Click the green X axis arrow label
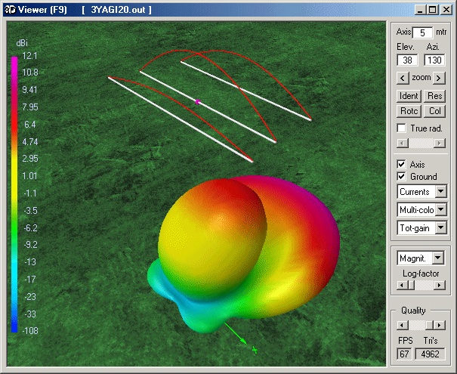The height and width of the screenshot is (374, 457). point(255,349)
